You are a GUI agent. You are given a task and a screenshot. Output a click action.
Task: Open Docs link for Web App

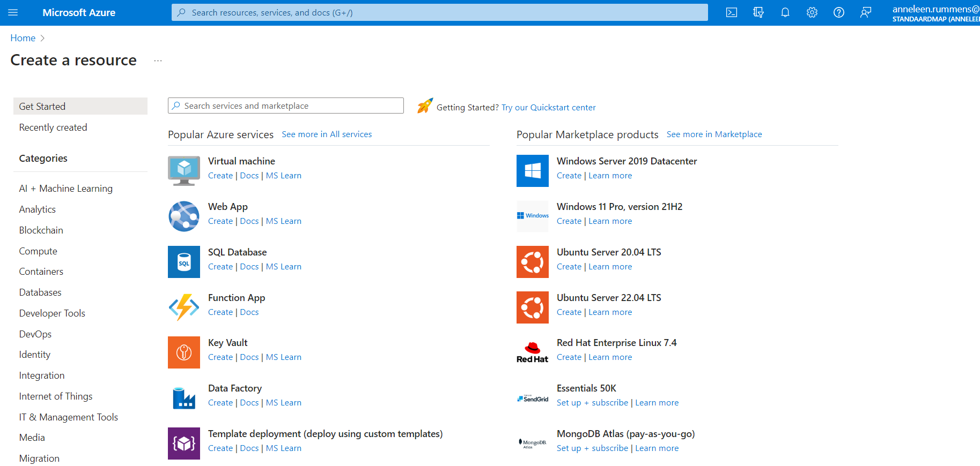249,221
